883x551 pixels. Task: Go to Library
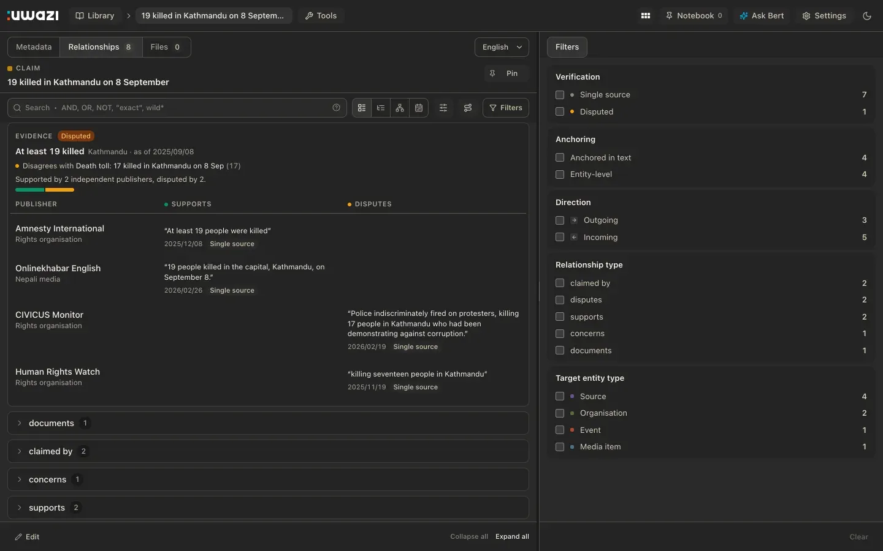(94, 16)
